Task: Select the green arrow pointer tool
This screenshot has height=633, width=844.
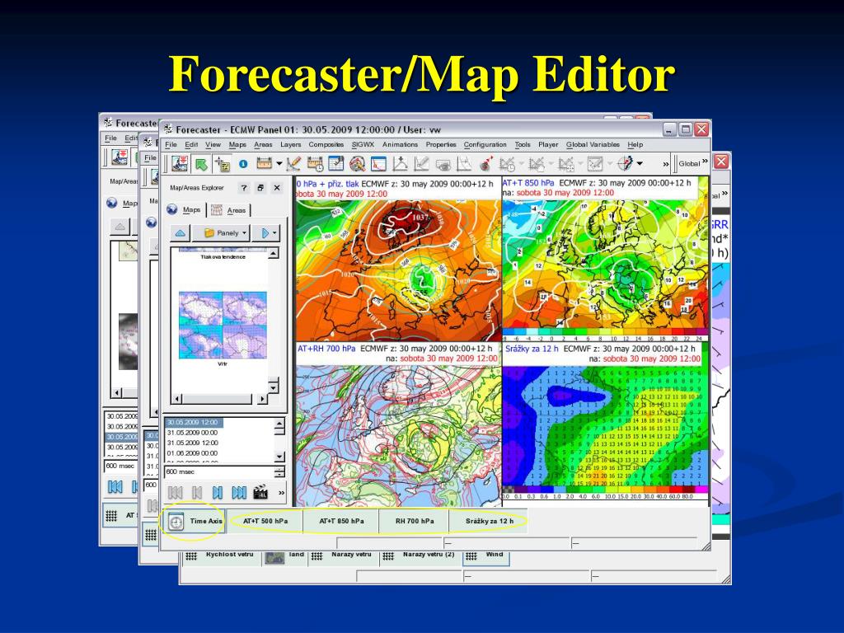Action: point(201,164)
